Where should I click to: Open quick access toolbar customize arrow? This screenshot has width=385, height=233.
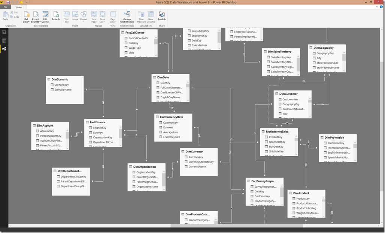(27, 3)
